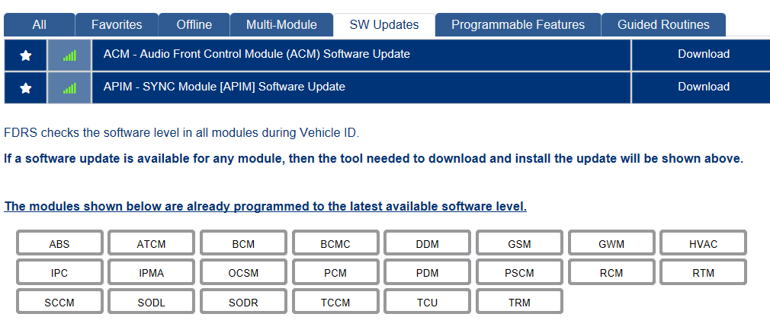Click signal strength icon in APIM row
Viewport: 770px width, 333px height.
click(x=69, y=87)
